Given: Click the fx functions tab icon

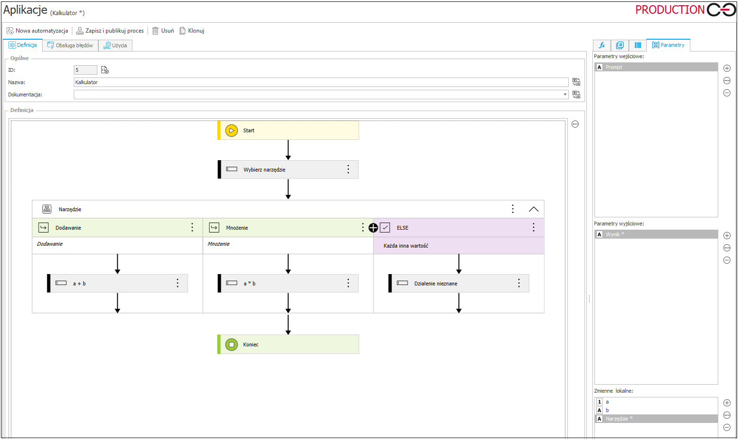Looking at the screenshot, I should tap(602, 45).
